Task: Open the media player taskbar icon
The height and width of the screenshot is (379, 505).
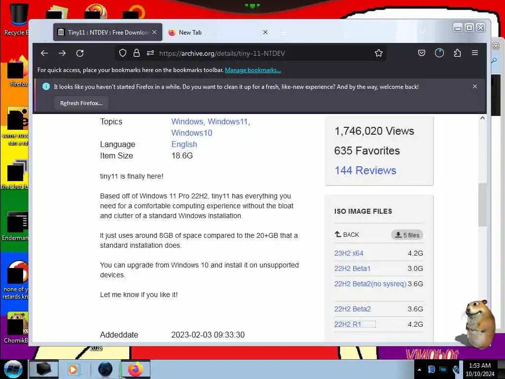Action: 73,369
